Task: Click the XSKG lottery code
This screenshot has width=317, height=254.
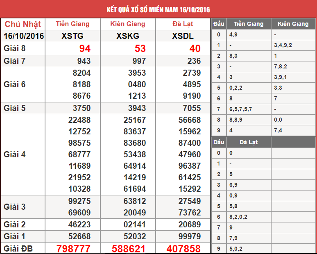Action: pyautogui.click(x=128, y=36)
